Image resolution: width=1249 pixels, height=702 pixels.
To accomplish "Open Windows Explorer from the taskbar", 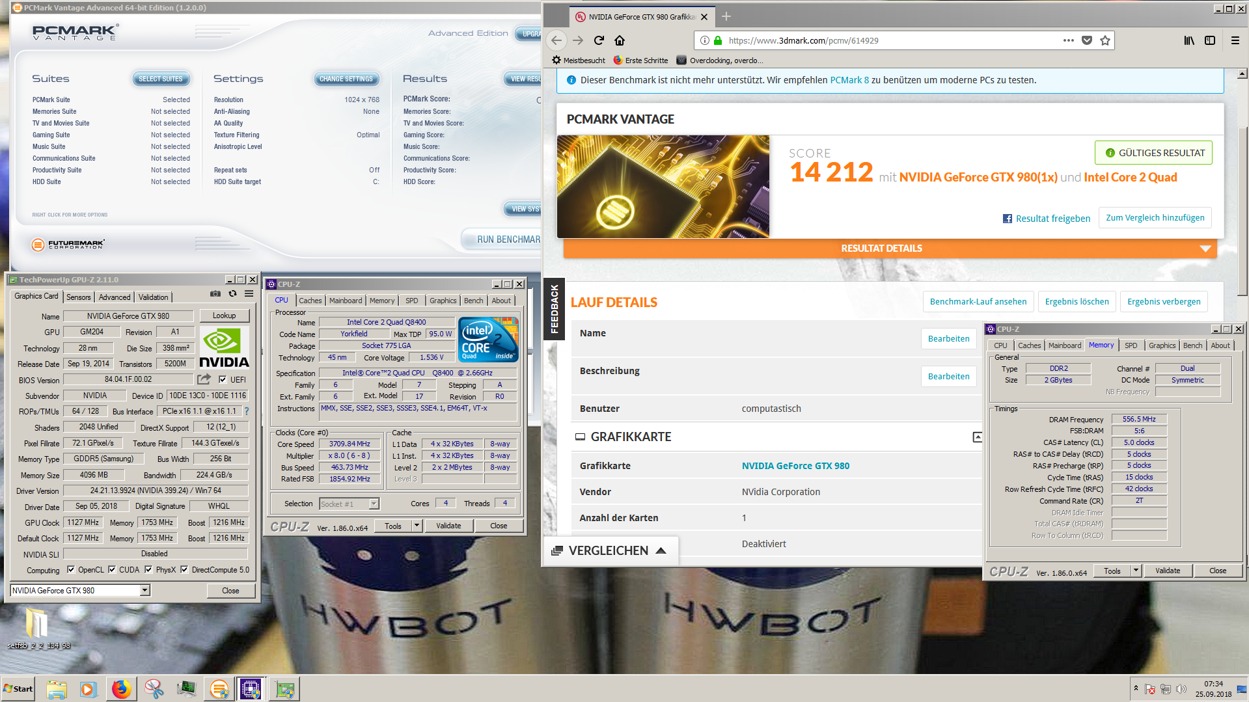I will 57,689.
